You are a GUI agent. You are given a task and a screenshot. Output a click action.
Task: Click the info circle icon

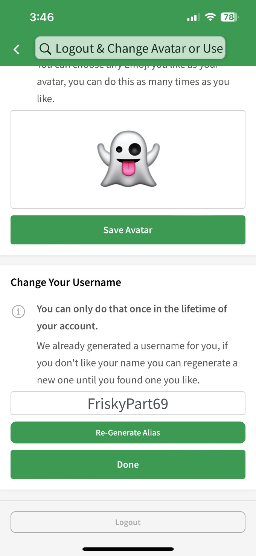click(x=18, y=312)
